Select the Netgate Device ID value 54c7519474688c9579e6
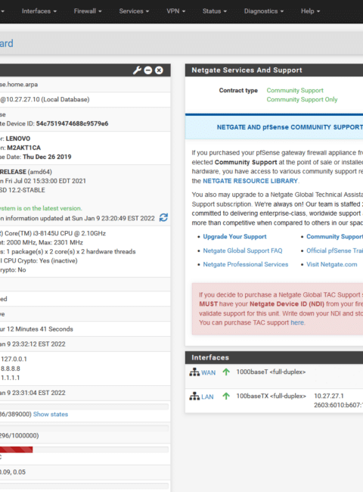The image size is (363, 492). coord(72,123)
